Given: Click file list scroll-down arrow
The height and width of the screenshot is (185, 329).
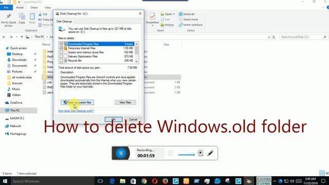Looking at the screenshot, I should (x=136, y=62).
